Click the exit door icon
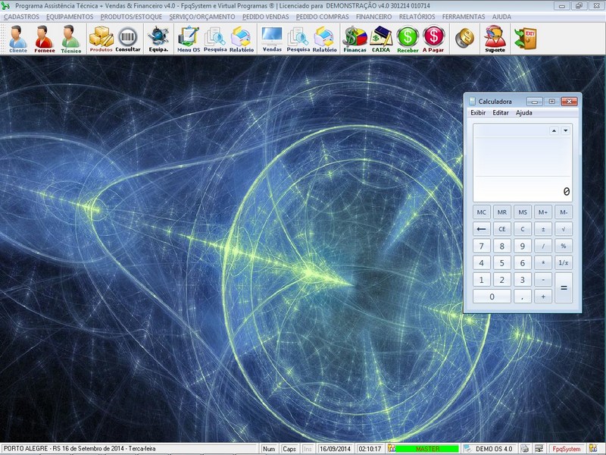The width and height of the screenshot is (606, 455). pos(526,38)
